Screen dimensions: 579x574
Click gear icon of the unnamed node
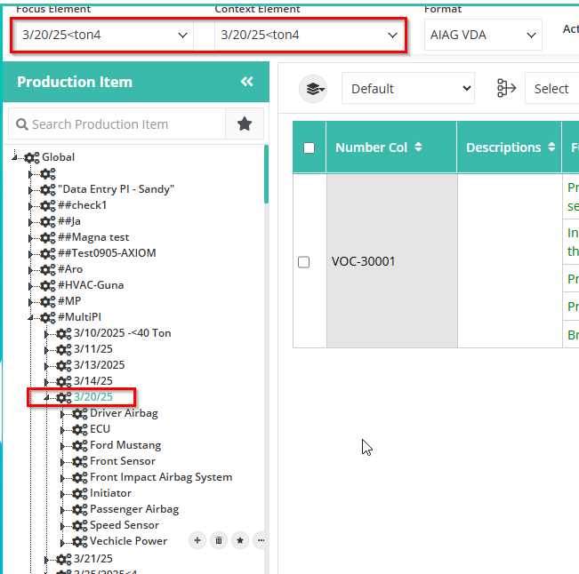pyautogui.click(x=48, y=174)
